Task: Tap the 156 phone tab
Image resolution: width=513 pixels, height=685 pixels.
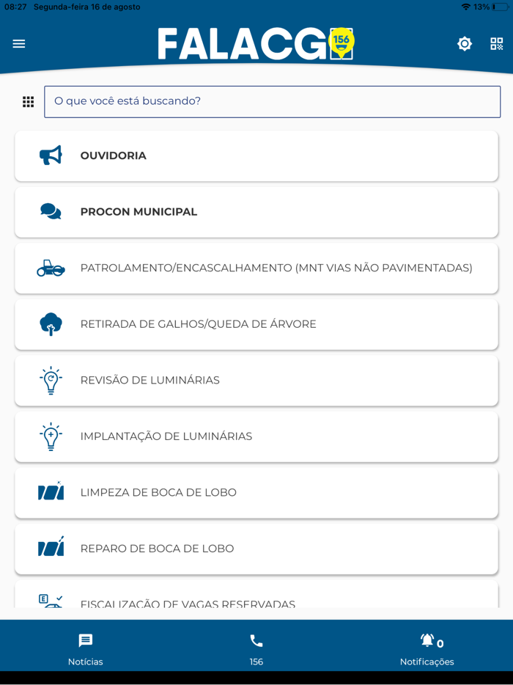Action: coord(256,649)
